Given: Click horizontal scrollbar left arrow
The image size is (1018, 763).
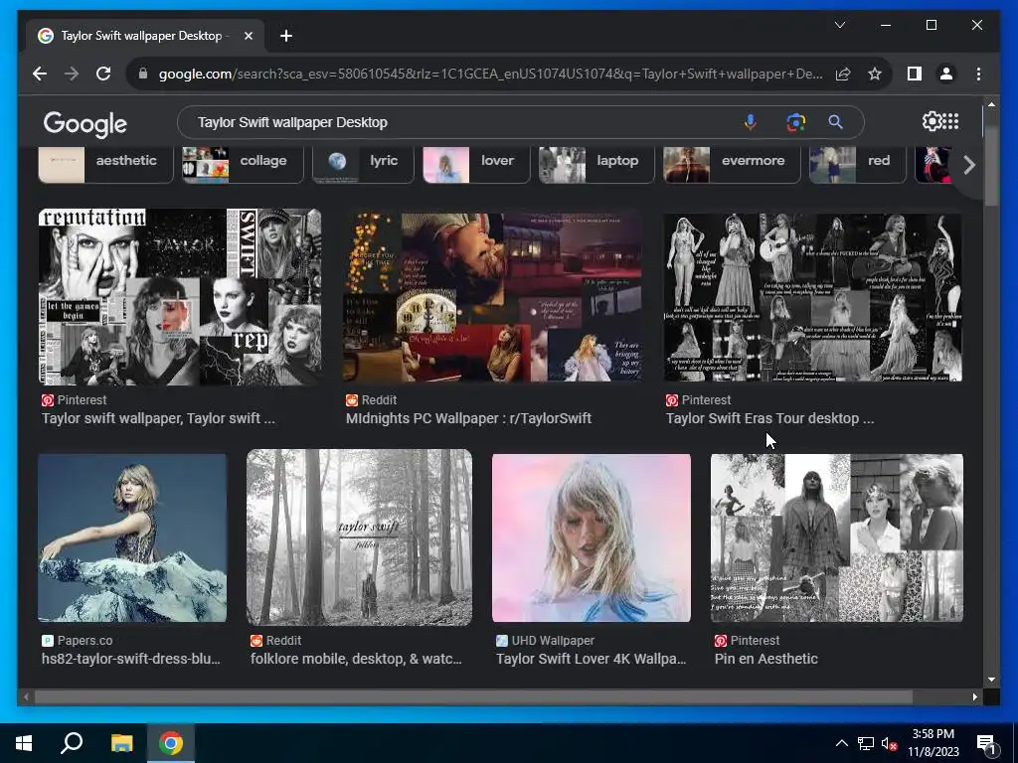Looking at the screenshot, I should click(26, 696).
